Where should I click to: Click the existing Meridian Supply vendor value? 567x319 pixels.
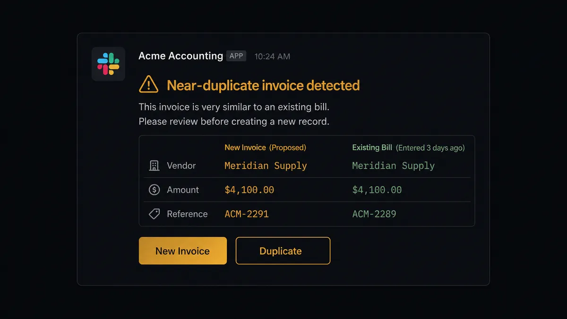pyautogui.click(x=393, y=166)
